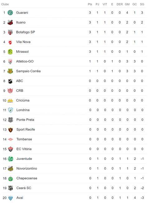Click the Avaí striped crest icon
The image size is (148, 203).
(x=11, y=198)
